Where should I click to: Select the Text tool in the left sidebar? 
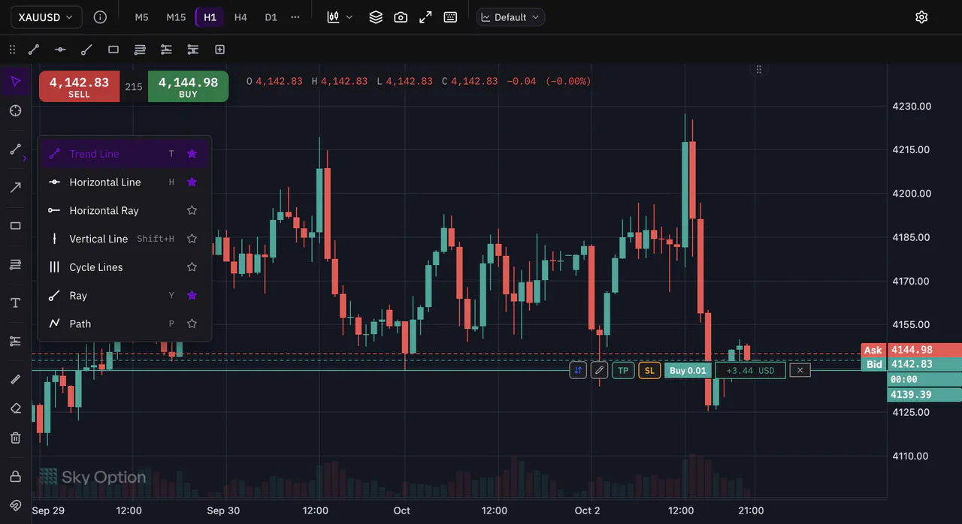pos(16,303)
